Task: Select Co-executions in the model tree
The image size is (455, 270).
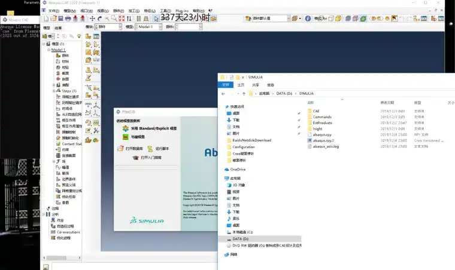Action: click(68, 232)
